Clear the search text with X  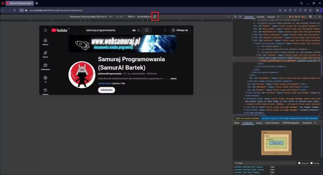[x=139, y=30]
